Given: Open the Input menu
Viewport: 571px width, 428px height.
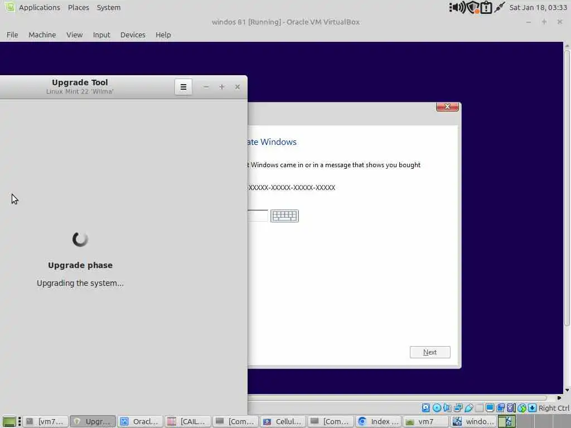Looking at the screenshot, I should point(101,35).
